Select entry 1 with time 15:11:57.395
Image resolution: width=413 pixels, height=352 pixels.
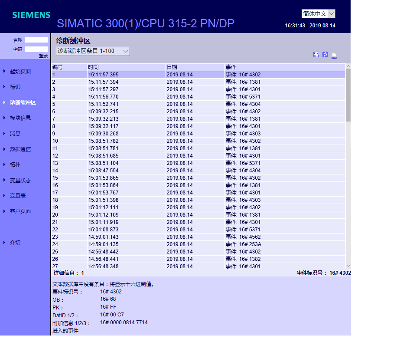(x=198, y=75)
